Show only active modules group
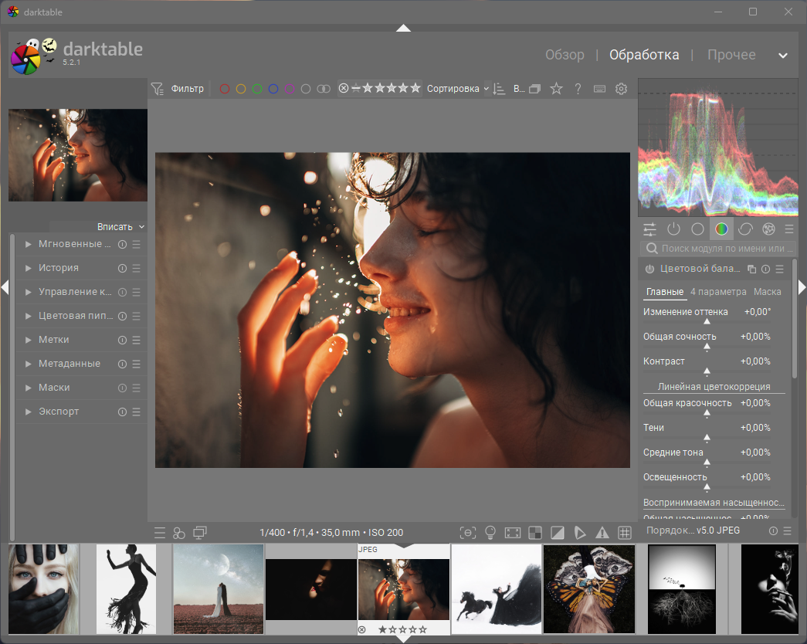 point(673,229)
